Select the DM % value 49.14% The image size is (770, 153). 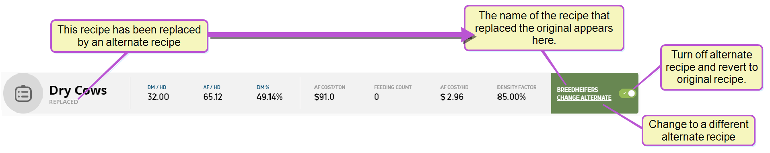(270, 97)
